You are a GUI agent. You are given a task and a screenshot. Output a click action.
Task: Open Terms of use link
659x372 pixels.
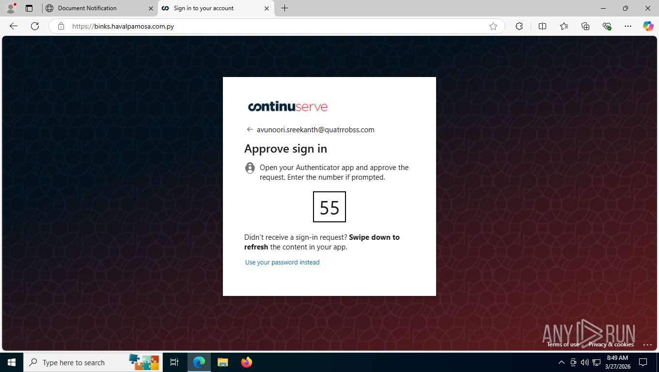563,344
